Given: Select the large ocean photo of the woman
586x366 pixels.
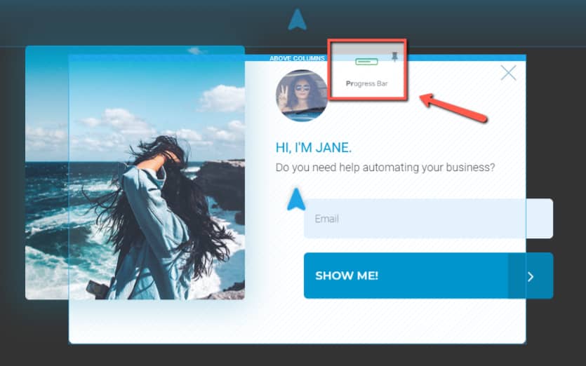Looking at the screenshot, I should 135,172.
